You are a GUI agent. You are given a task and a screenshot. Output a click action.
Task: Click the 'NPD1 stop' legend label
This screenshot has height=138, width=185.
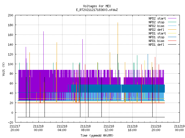point(156,37)
